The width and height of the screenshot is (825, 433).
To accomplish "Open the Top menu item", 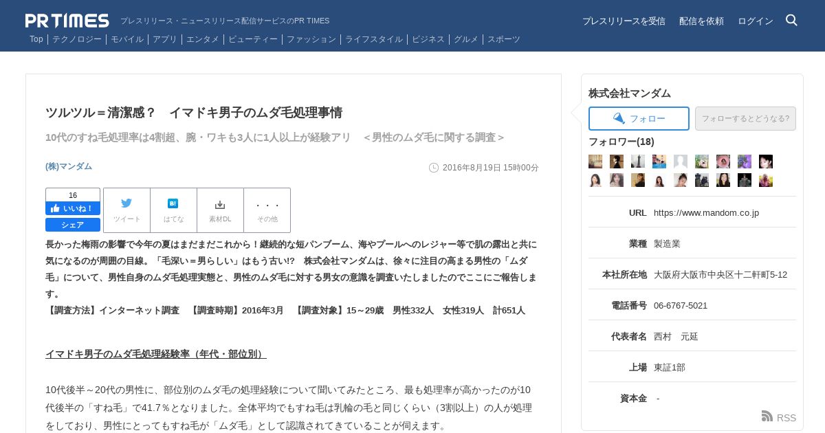I will (x=36, y=39).
